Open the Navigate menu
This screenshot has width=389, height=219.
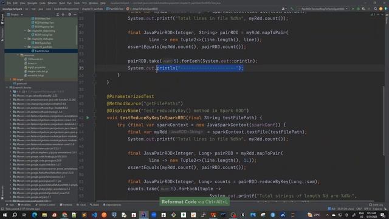click(32, 3)
